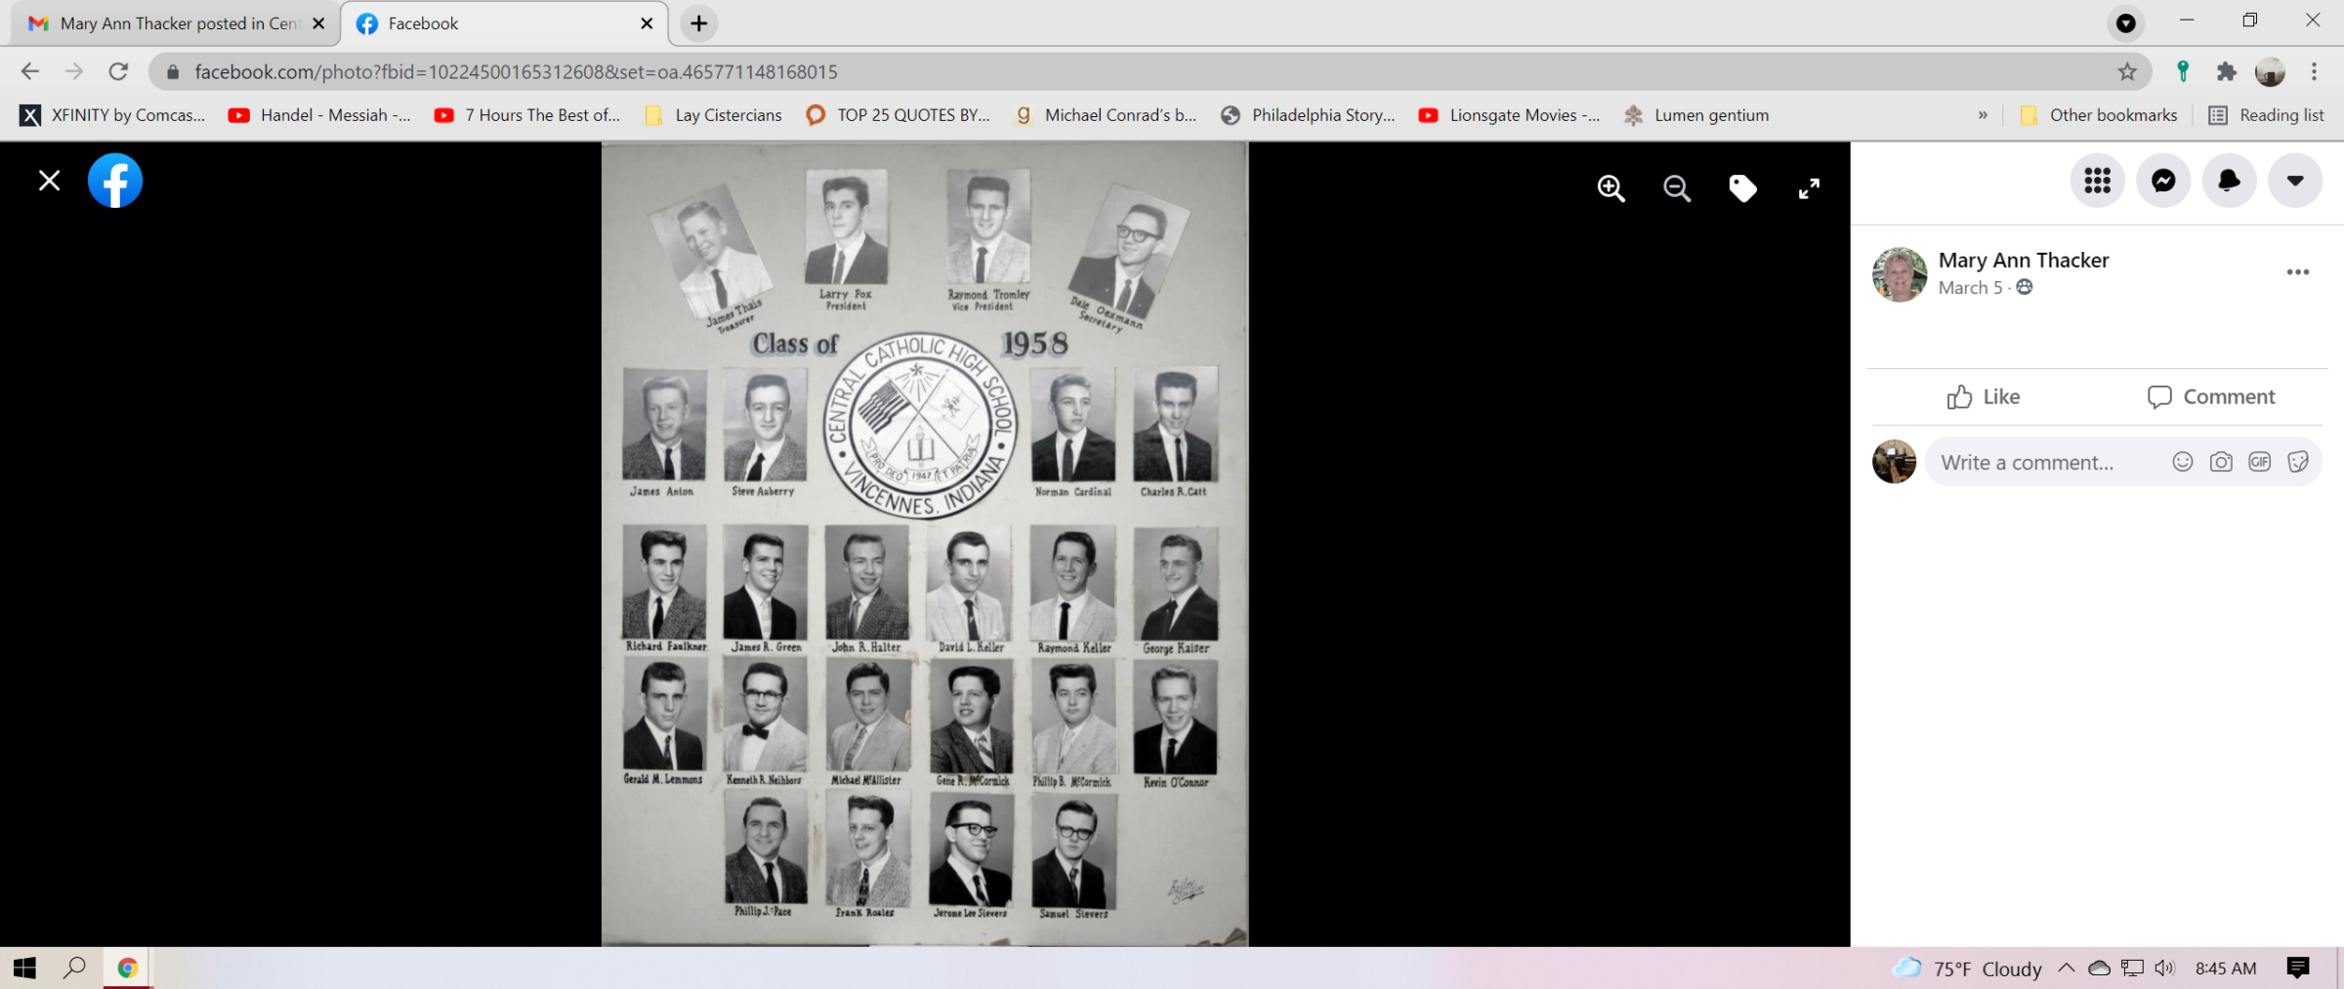Open the Lumen gentium bookmark
Image resolution: width=2344 pixels, height=989 pixels.
(1696, 115)
